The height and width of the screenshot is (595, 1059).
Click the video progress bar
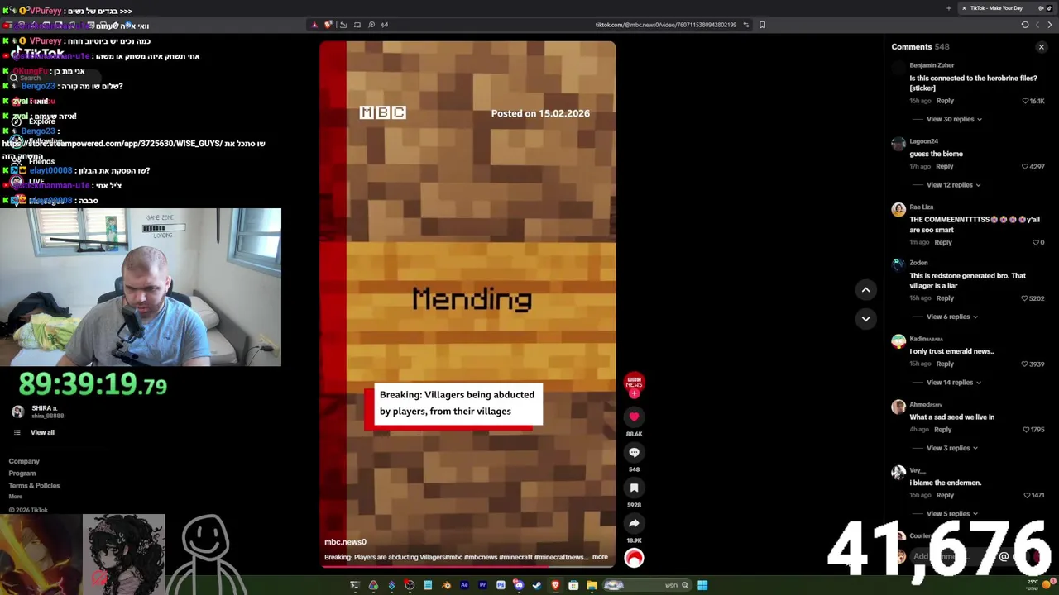pyautogui.click(x=467, y=567)
